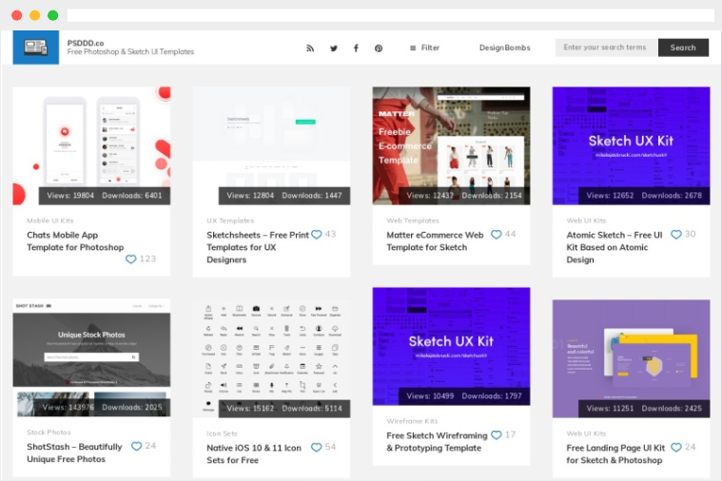Screen dimensions: 722x481
Task: Open 'Chats Mobile App Template for Photoshop' title
Action: (x=75, y=241)
